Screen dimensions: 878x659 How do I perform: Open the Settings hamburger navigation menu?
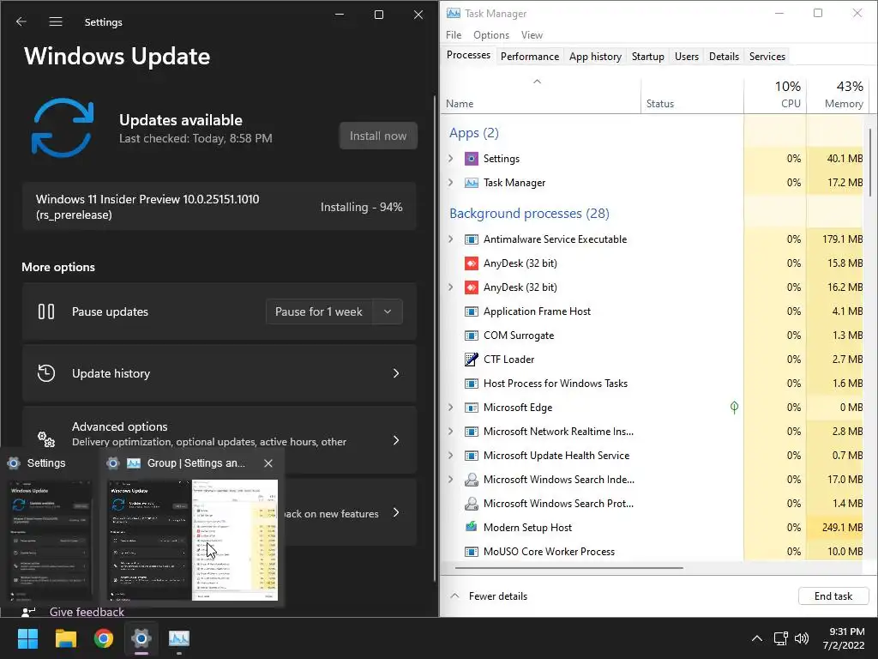(56, 21)
